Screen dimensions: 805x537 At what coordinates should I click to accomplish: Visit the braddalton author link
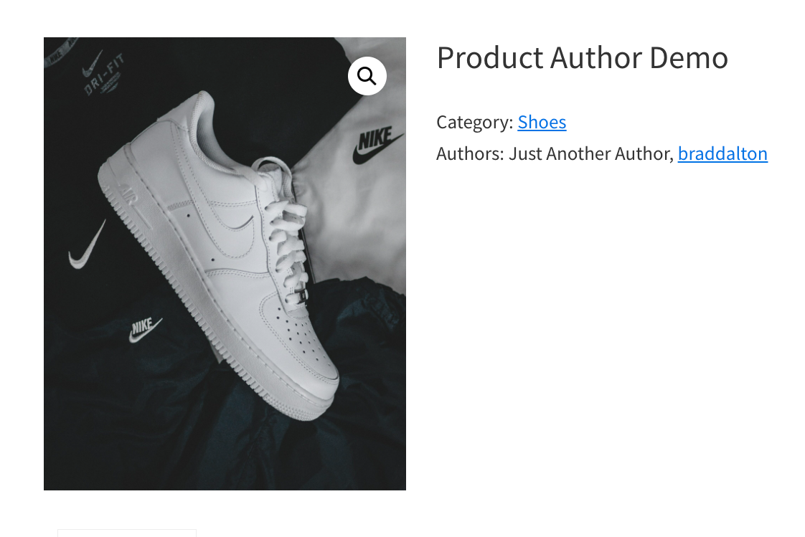click(x=722, y=153)
